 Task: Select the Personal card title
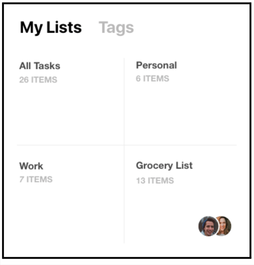[x=156, y=65]
